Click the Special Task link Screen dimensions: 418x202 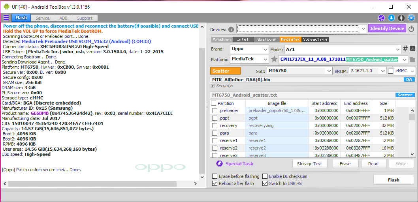point(239,164)
